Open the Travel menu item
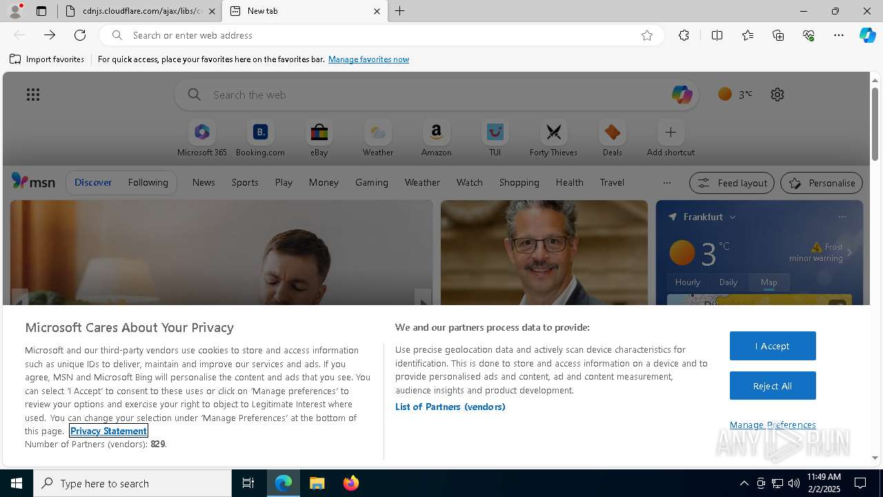This screenshot has width=883, height=497. click(x=612, y=182)
